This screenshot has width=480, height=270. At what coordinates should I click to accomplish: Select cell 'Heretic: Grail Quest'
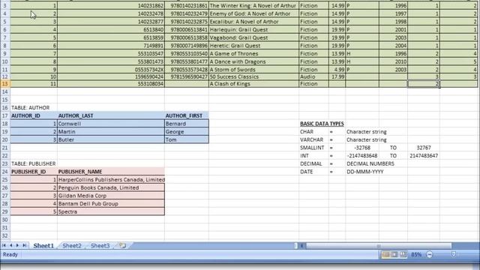(253, 46)
